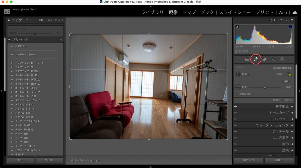Toggle visibility eye of トーンカーブ panel
This screenshot has height=168, width=301.
pyautogui.click(x=236, y=113)
